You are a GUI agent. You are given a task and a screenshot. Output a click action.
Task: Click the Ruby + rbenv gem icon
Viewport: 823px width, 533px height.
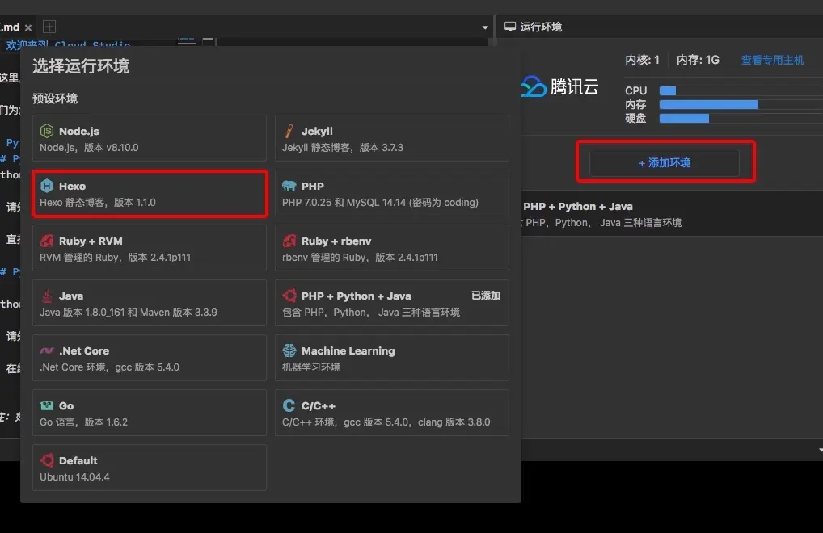click(289, 241)
